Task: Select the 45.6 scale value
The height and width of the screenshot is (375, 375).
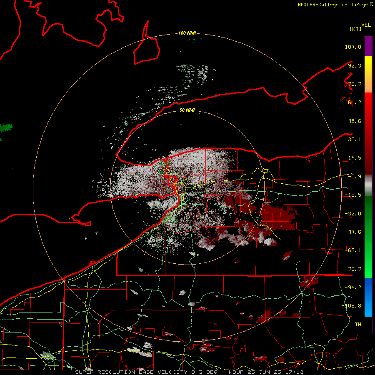Action: coord(355,121)
